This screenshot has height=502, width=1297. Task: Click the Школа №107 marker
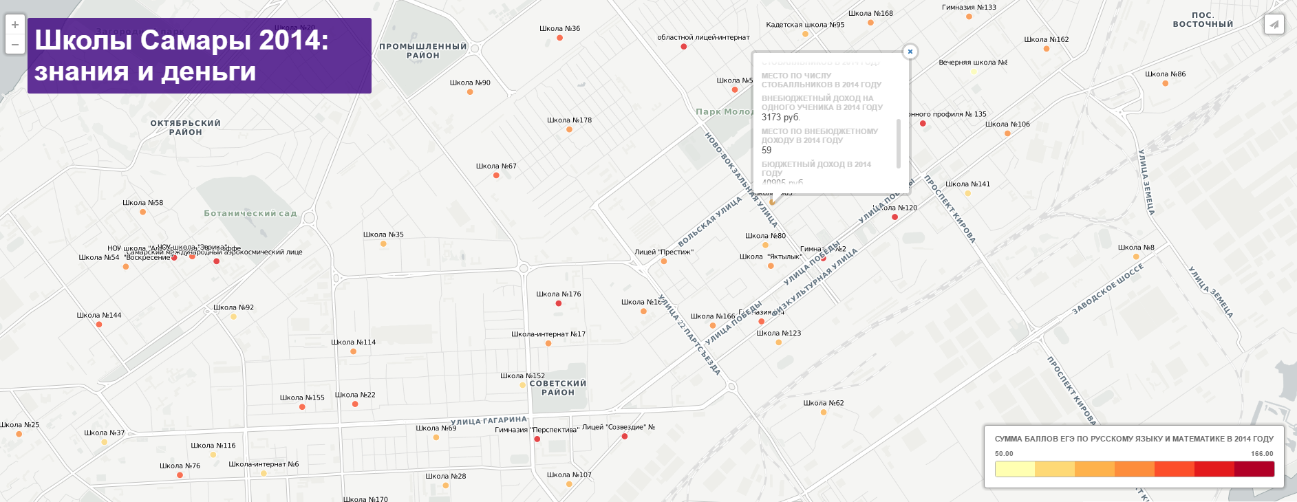point(570,484)
